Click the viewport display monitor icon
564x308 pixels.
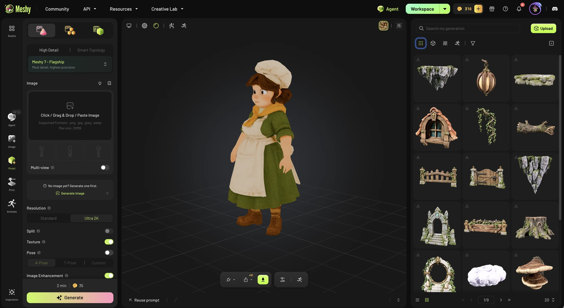pos(129,26)
